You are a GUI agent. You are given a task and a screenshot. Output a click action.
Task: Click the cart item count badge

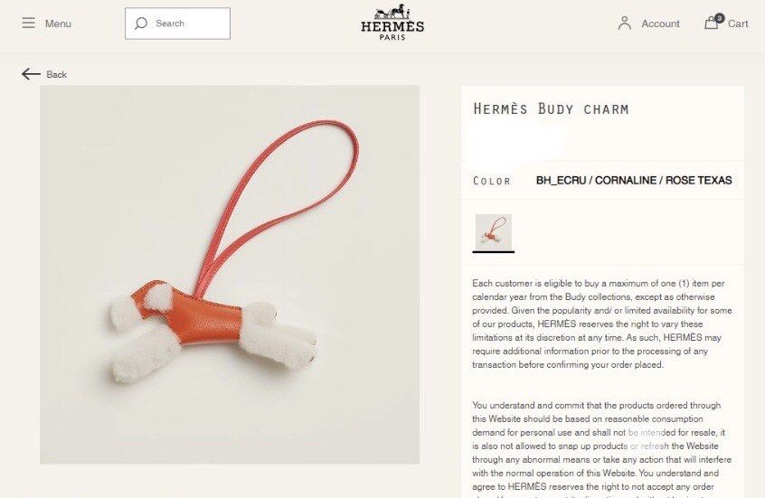point(720,18)
